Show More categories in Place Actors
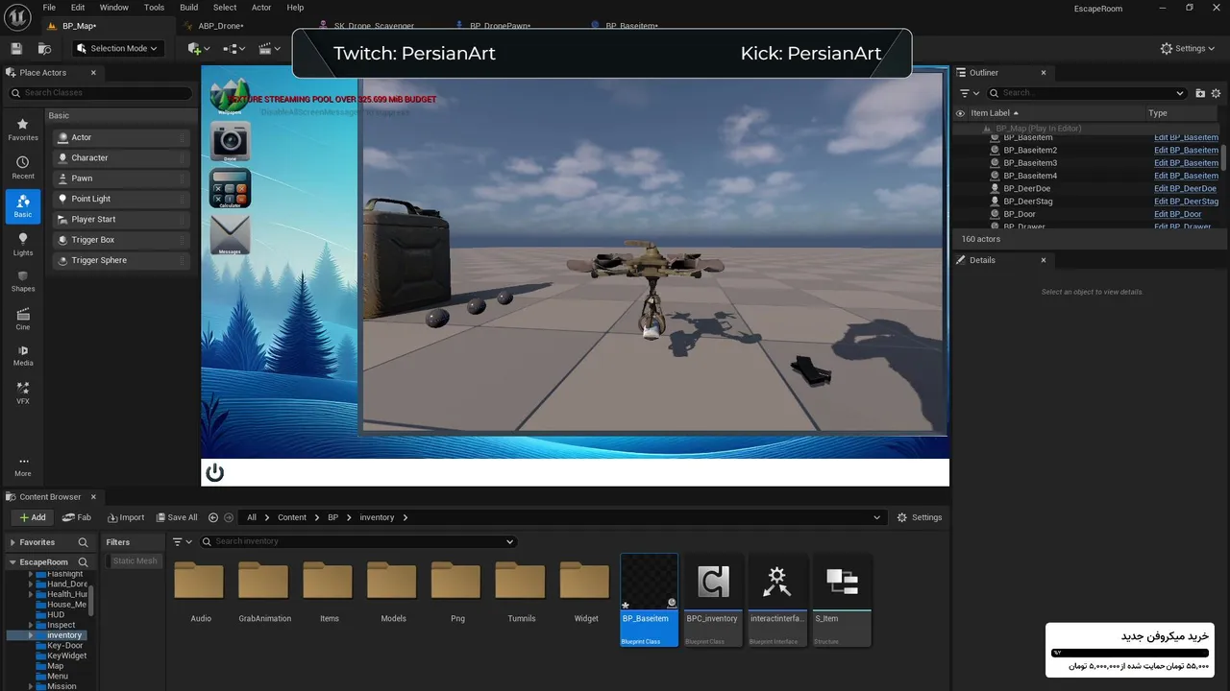This screenshot has width=1230, height=691. (x=23, y=466)
